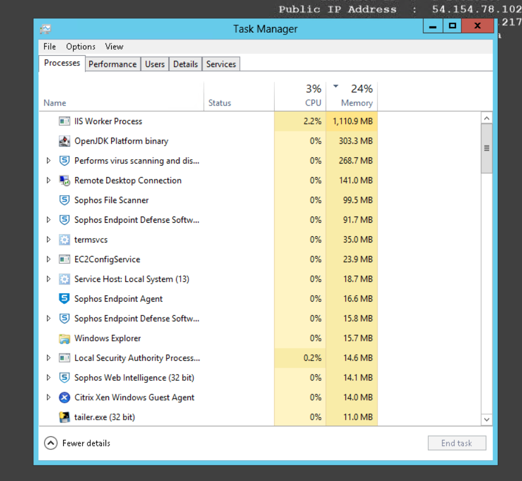This screenshot has width=522, height=481.
Task: Sort by the Name column header
Action: pos(55,103)
